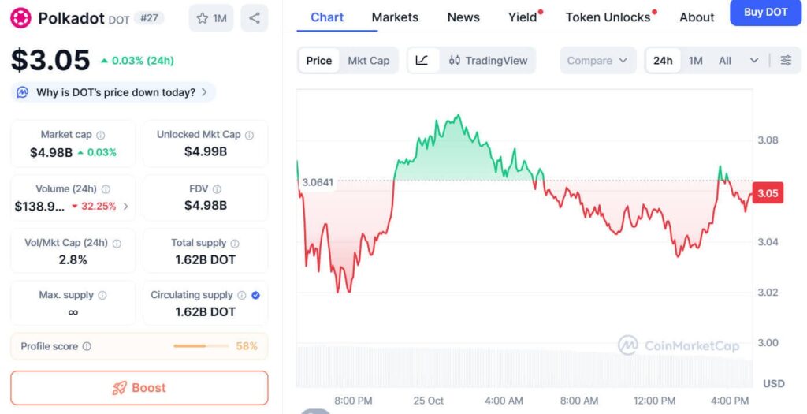This screenshot has height=414, width=807.
Task: Click the Circulating supply verified badge
Action: pos(255,295)
